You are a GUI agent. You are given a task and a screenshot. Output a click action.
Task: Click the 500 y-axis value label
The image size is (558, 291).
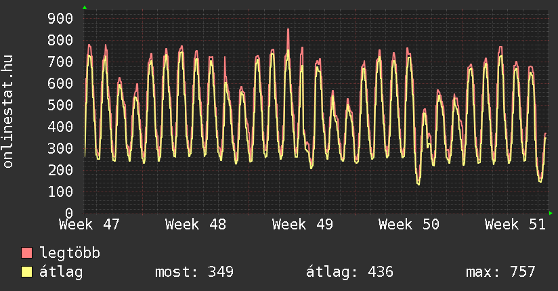pyautogui.click(x=60, y=105)
